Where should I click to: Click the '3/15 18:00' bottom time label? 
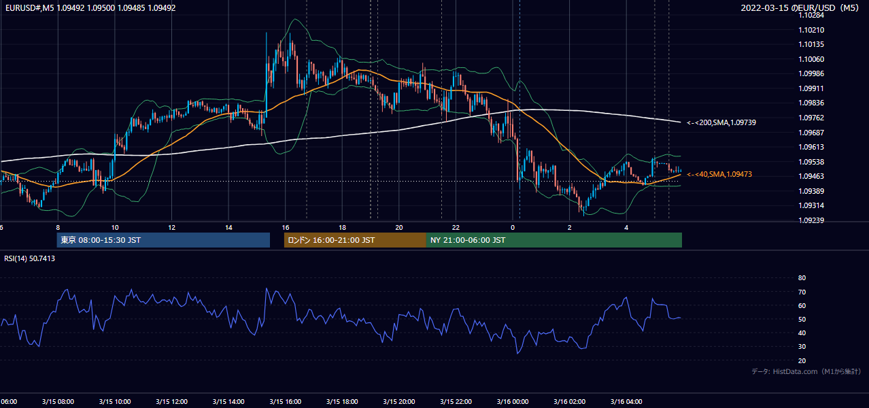[x=343, y=402]
